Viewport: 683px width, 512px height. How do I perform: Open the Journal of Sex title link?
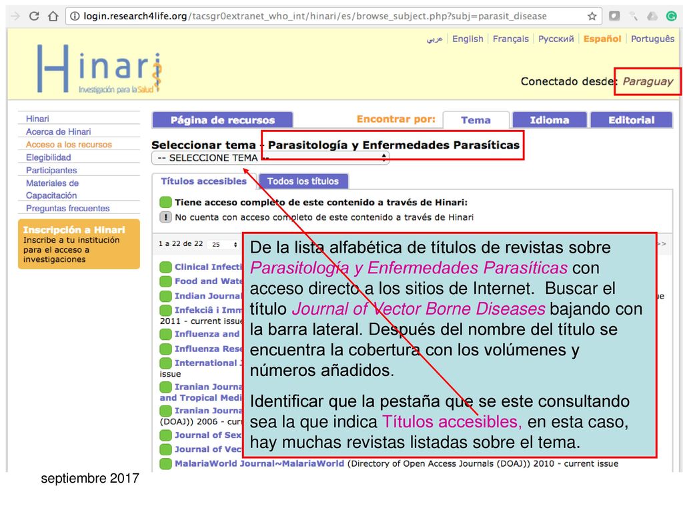[x=208, y=435]
